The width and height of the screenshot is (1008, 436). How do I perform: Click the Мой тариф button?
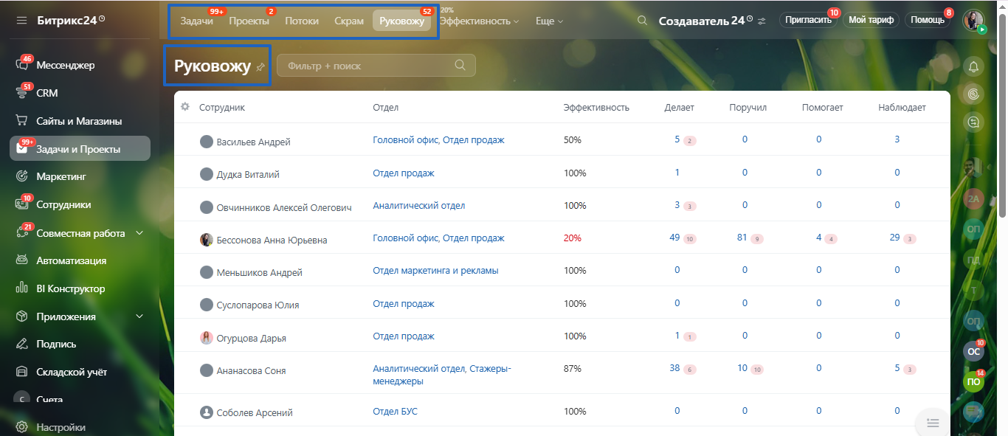pyautogui.click(x=871, y=20)
